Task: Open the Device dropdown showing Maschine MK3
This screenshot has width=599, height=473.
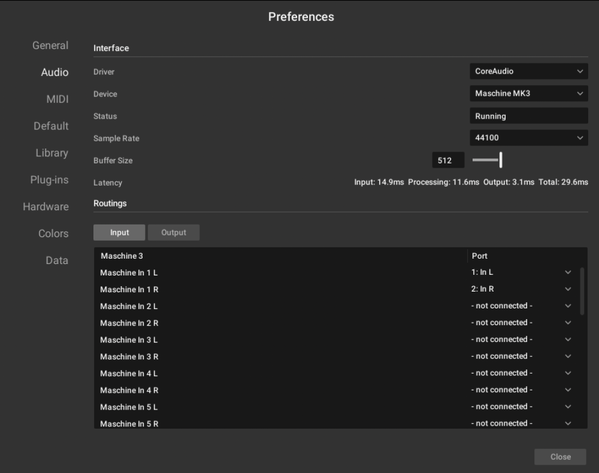Action: click(529, 93)
